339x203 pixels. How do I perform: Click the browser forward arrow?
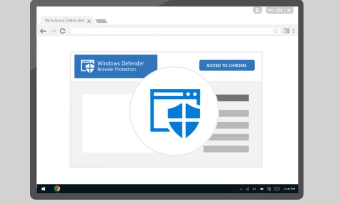[x=53, y=31]
